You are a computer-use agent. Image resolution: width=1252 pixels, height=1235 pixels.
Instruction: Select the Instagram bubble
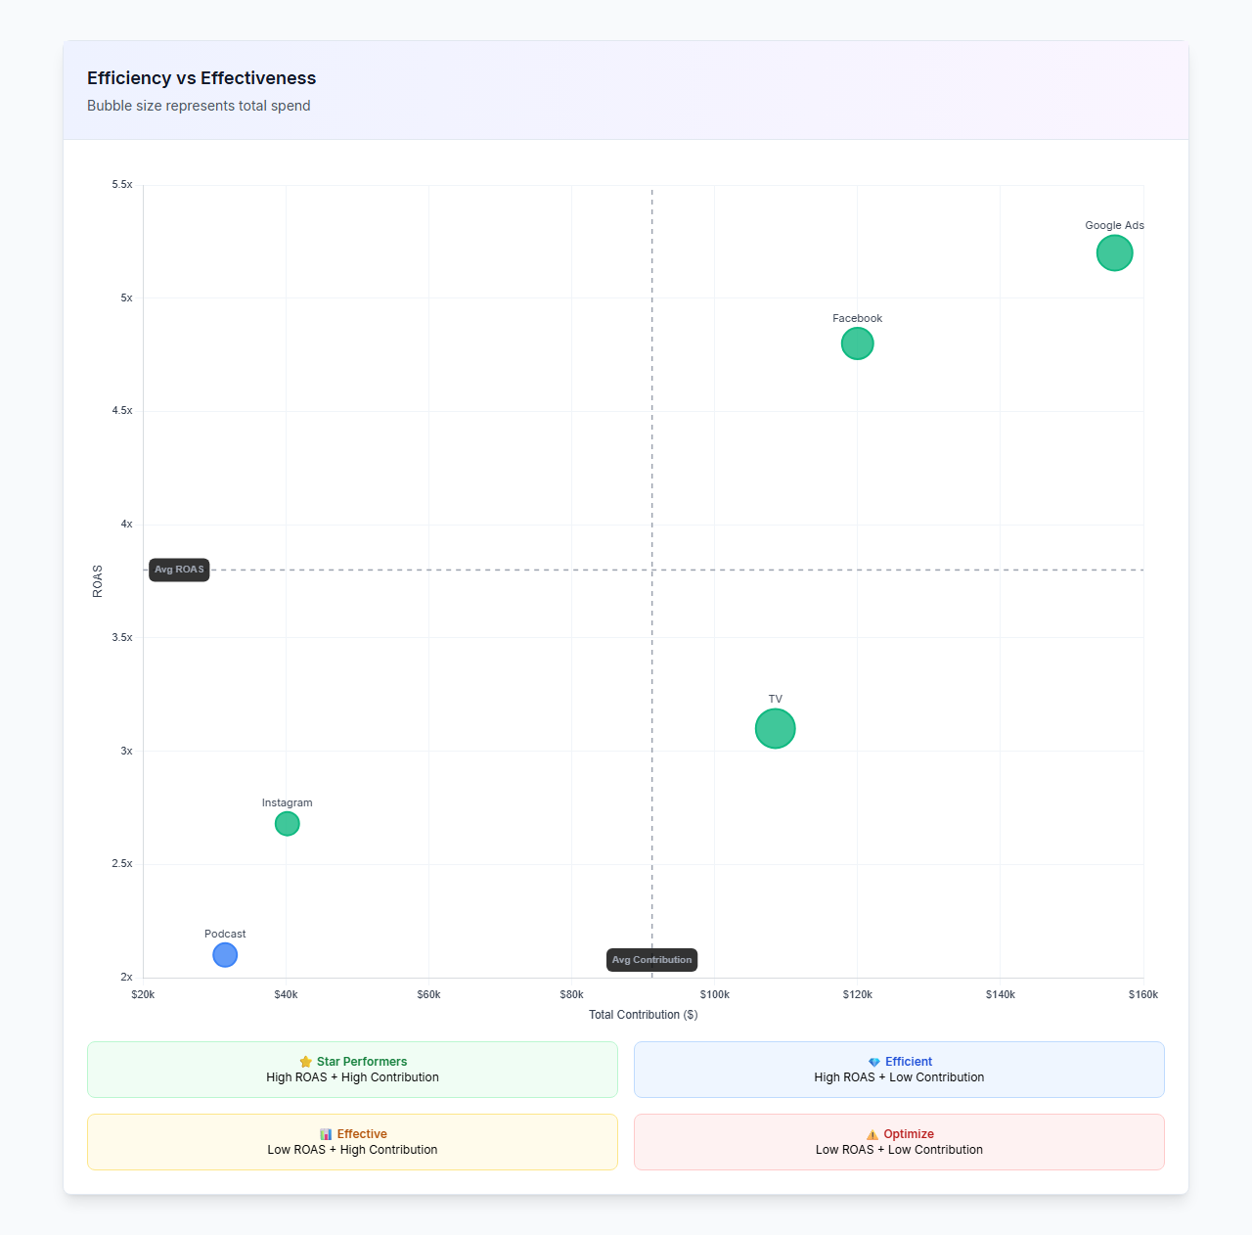(287, 824)
